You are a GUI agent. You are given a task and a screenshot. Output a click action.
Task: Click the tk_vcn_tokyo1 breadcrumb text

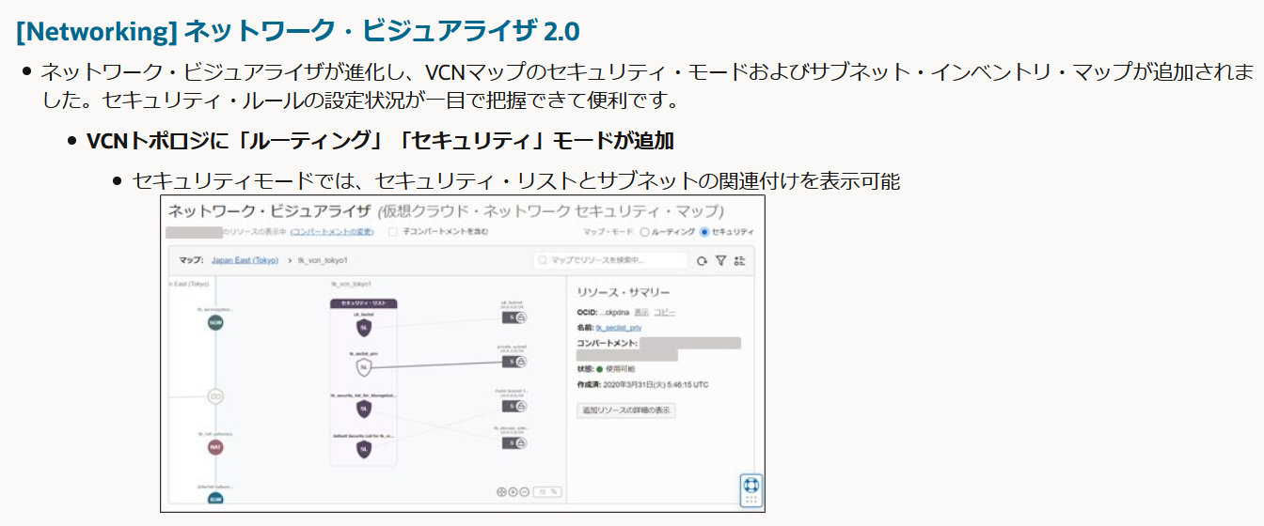coord(324,261)
